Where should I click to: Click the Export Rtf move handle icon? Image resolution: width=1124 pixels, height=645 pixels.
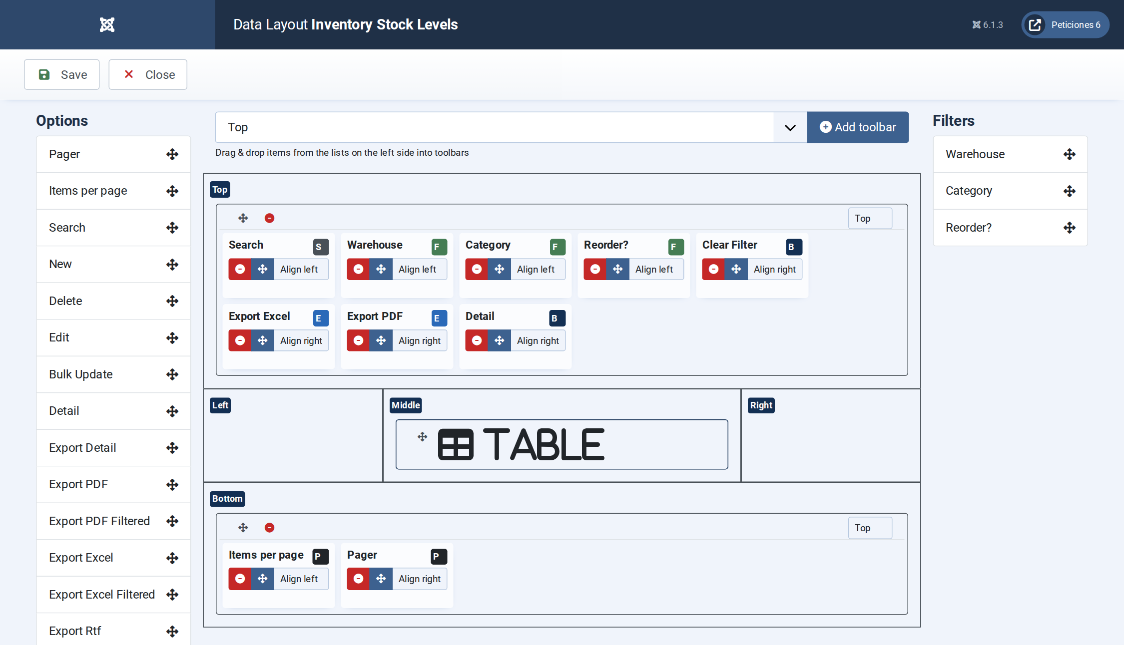pos(172,632)
